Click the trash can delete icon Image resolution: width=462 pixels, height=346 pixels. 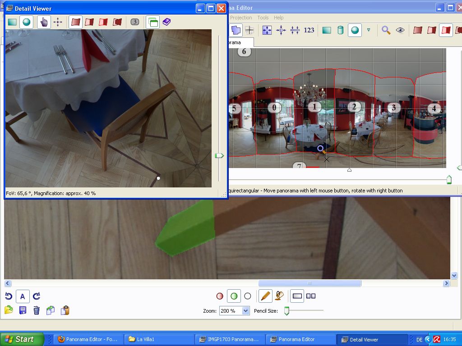37,310
